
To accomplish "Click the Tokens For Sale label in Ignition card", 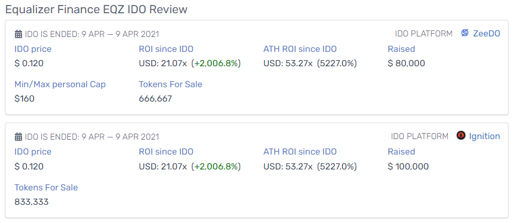I will pos(46,188).
